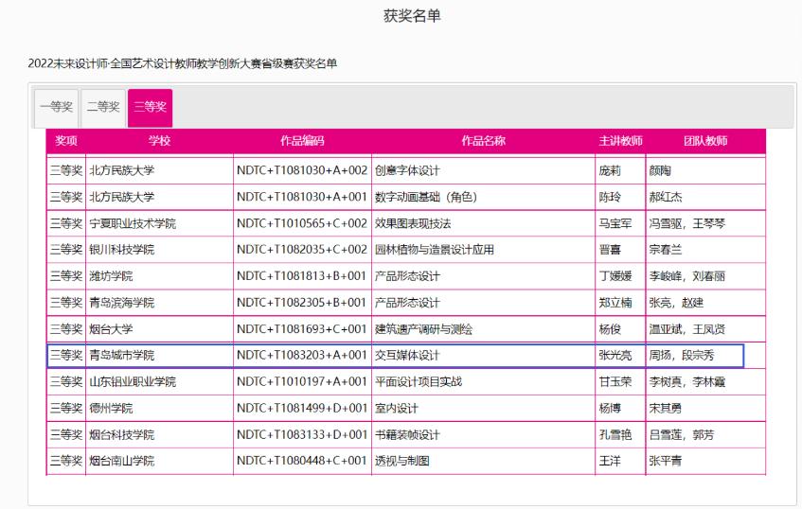802x509 pixels.
Task: Click the page title 获奖名单
Action: tap(412, 16)
